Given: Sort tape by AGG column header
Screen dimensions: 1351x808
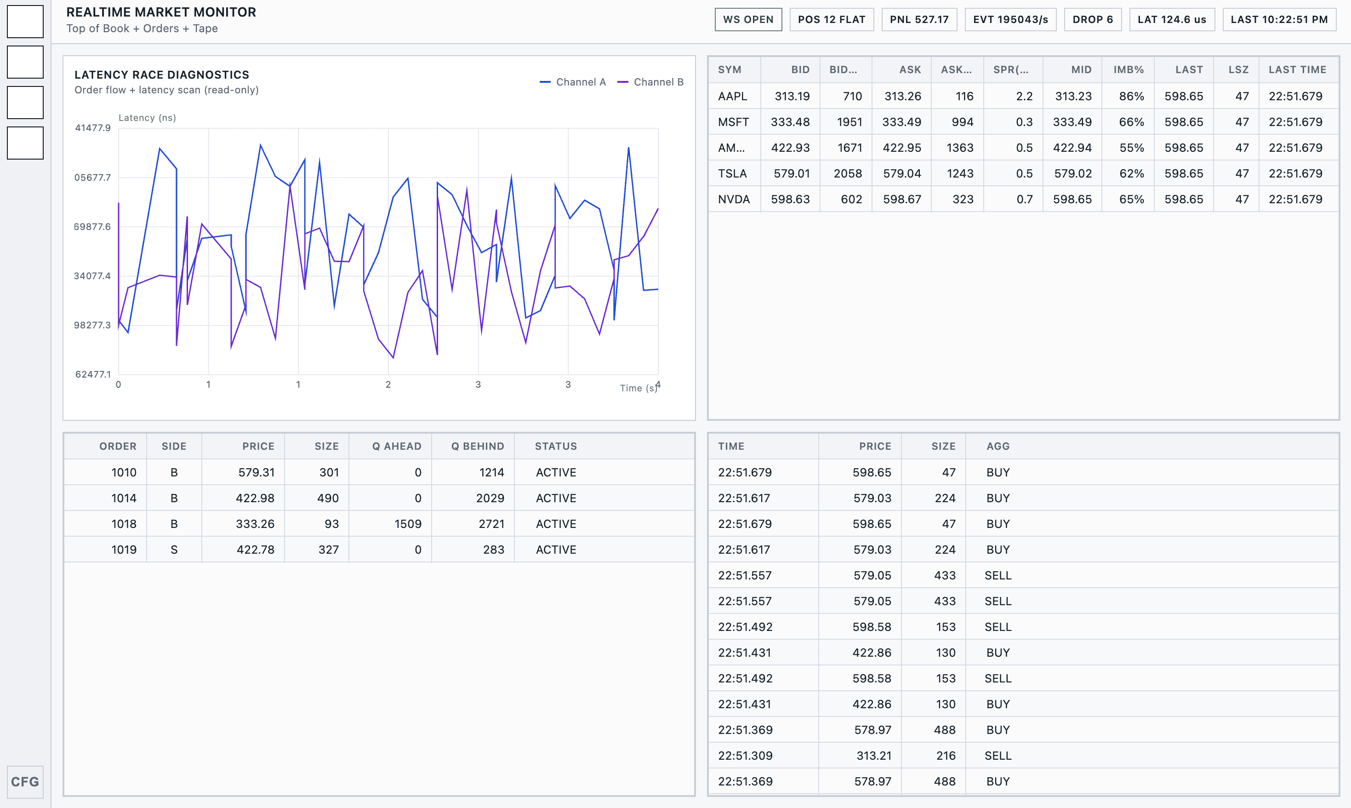Looking at the screenshot, I should coord(998,447).
